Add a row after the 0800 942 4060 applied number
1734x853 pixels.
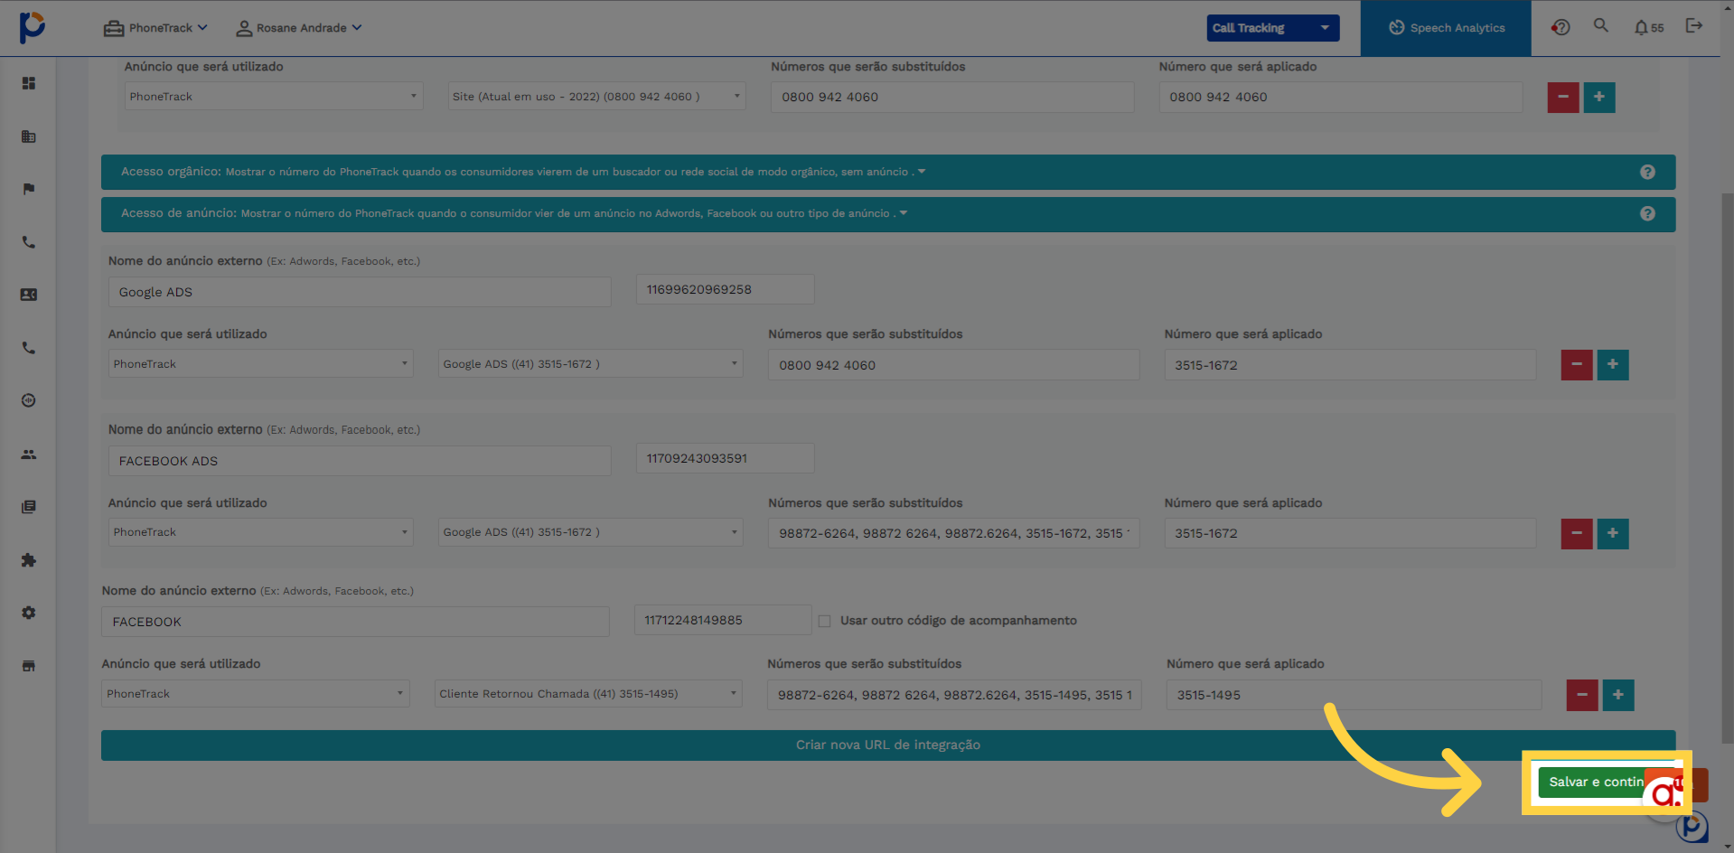coord(1599,97)
